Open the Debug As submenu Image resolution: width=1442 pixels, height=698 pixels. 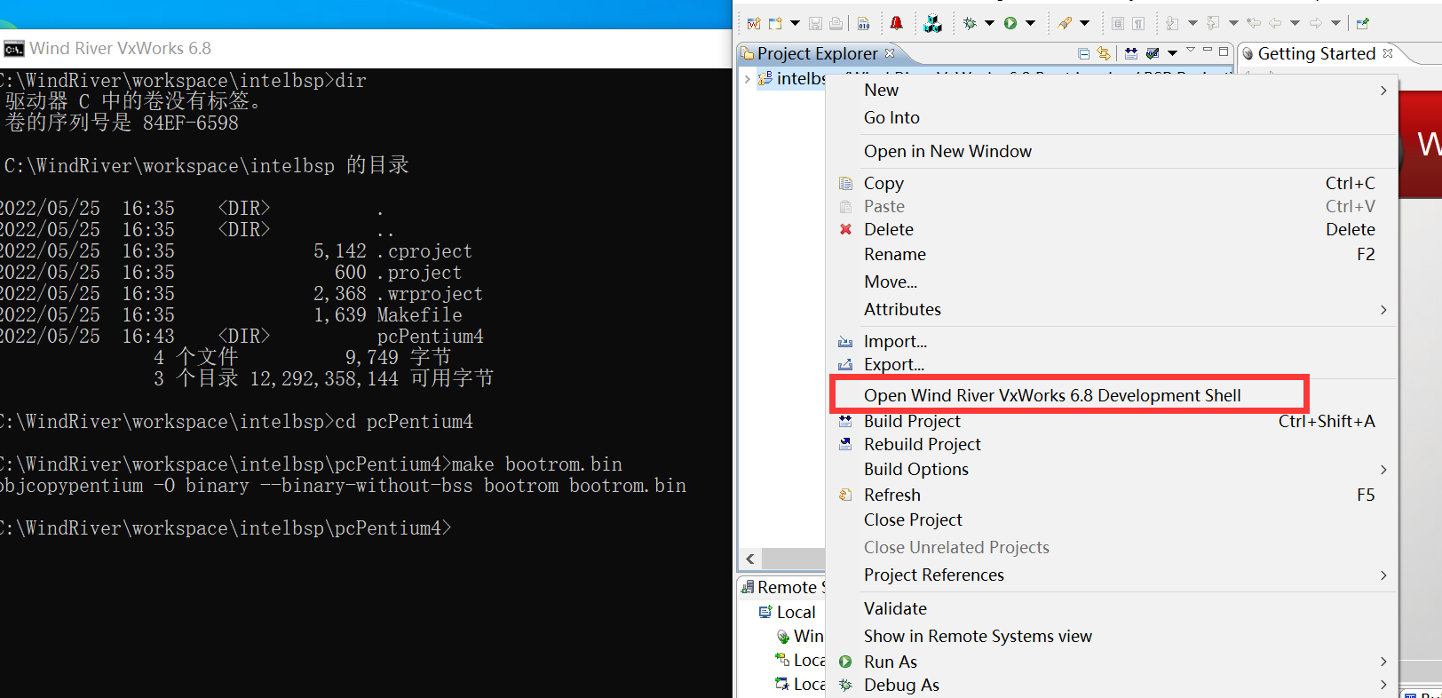1111,685
